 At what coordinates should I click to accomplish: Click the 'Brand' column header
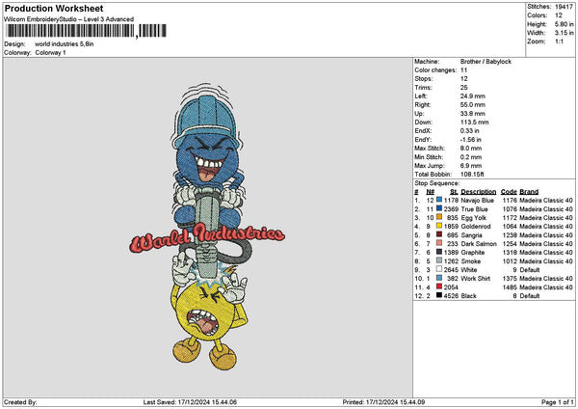pos(529,192)
